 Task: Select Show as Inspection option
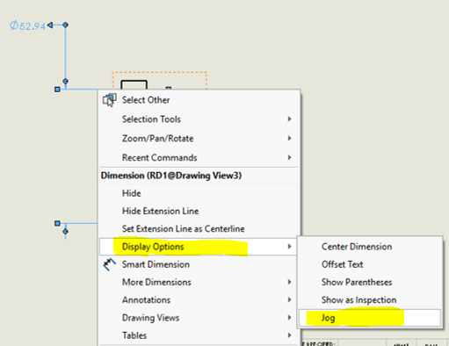370,300
